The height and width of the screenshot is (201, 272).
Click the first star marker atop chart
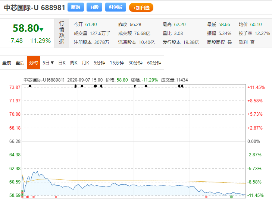(30, 86)
